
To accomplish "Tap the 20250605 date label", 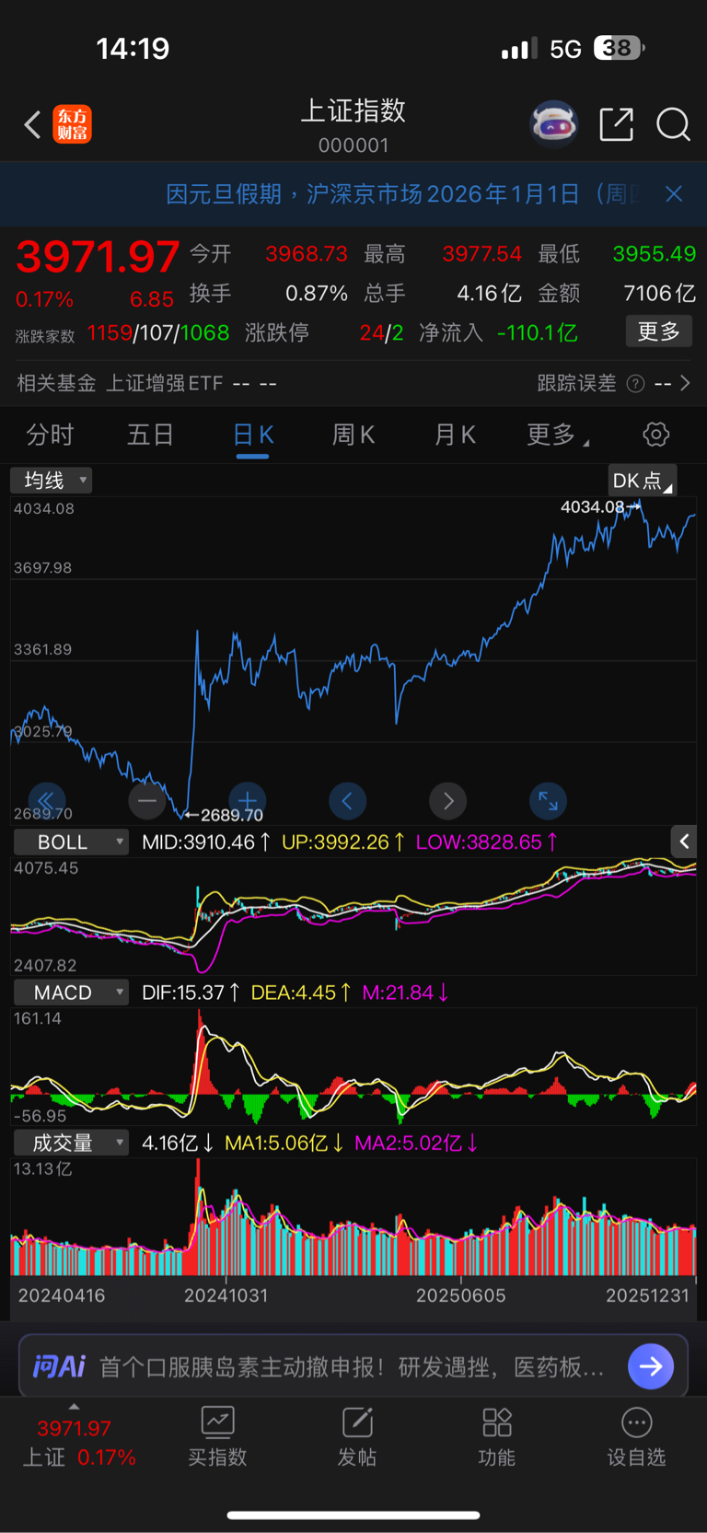I will (460, 1295).
